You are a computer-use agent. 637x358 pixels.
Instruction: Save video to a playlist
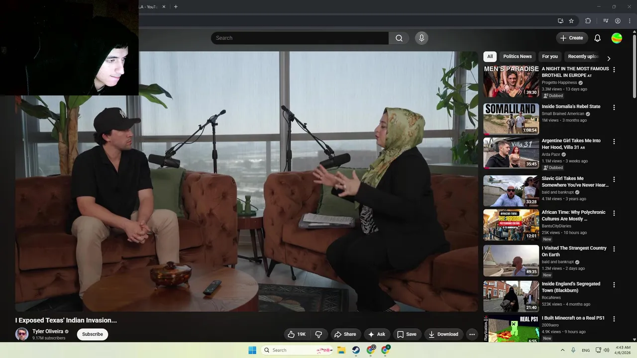(x=406, y=334)
